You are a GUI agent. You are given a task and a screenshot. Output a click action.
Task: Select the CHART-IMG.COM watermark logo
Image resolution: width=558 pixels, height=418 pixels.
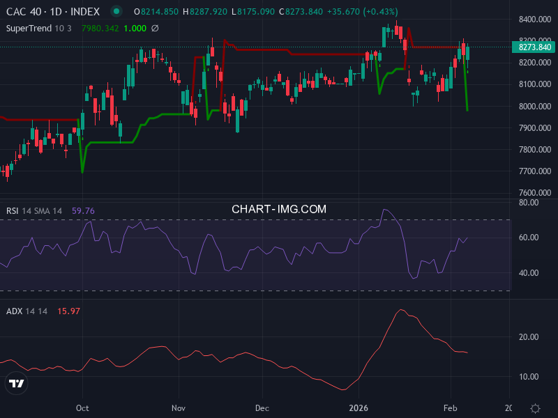279,208
